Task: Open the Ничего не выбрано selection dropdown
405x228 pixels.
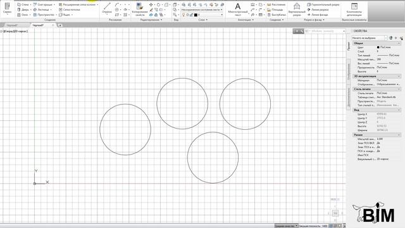Action: (x=370, y=38)
